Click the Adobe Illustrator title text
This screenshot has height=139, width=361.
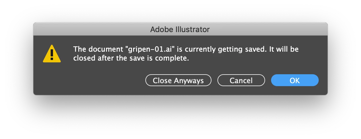(180, 29)
